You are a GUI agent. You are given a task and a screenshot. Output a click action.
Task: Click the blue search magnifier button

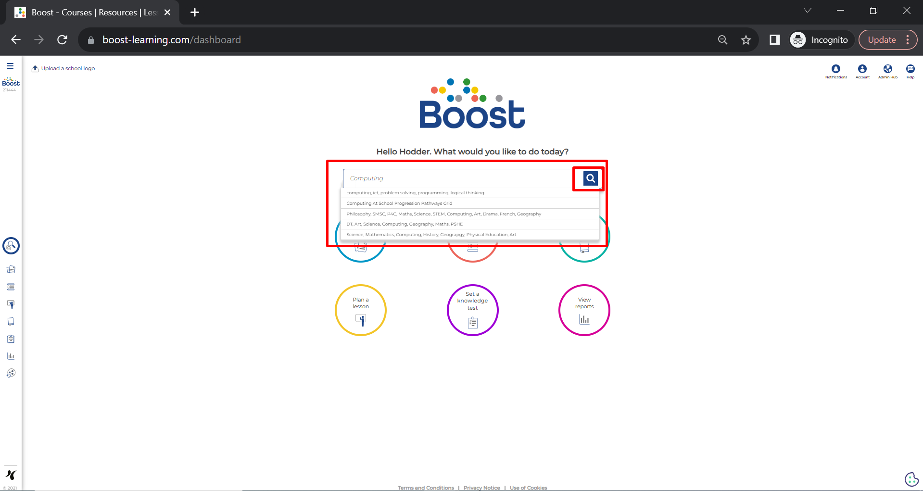[590, 178]
